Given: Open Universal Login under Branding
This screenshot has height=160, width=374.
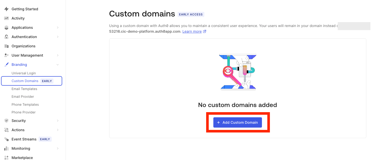Looking at the screenshot, I should [x=24, y=73].
